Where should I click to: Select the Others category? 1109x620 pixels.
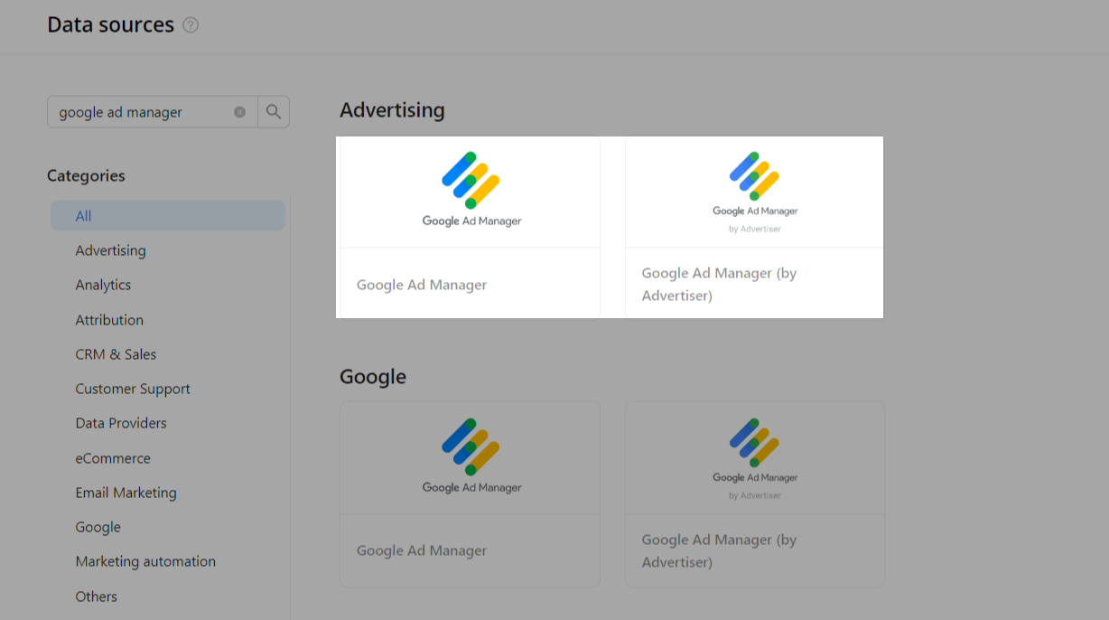tap(96, 597)
